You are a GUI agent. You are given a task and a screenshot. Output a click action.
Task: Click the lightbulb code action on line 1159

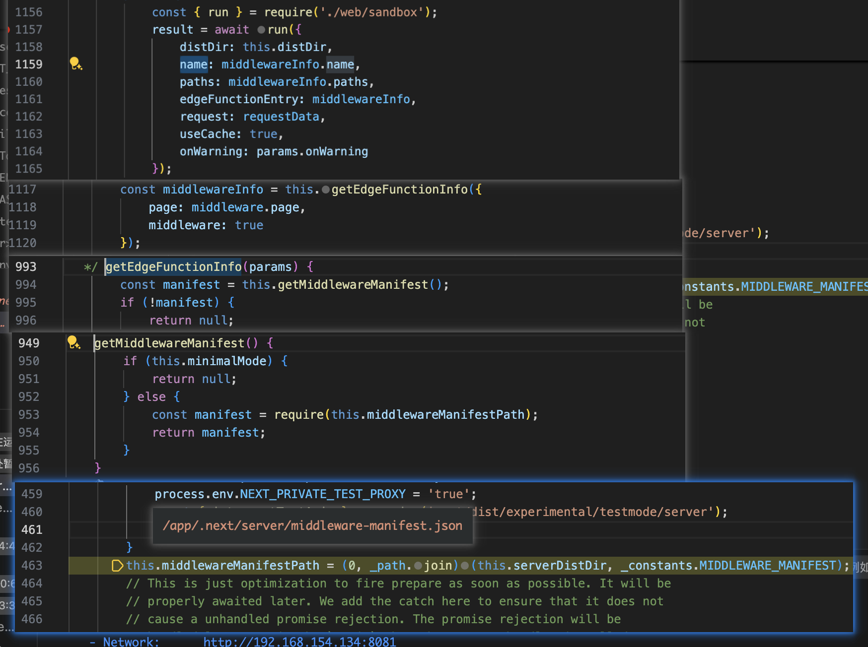75,64
